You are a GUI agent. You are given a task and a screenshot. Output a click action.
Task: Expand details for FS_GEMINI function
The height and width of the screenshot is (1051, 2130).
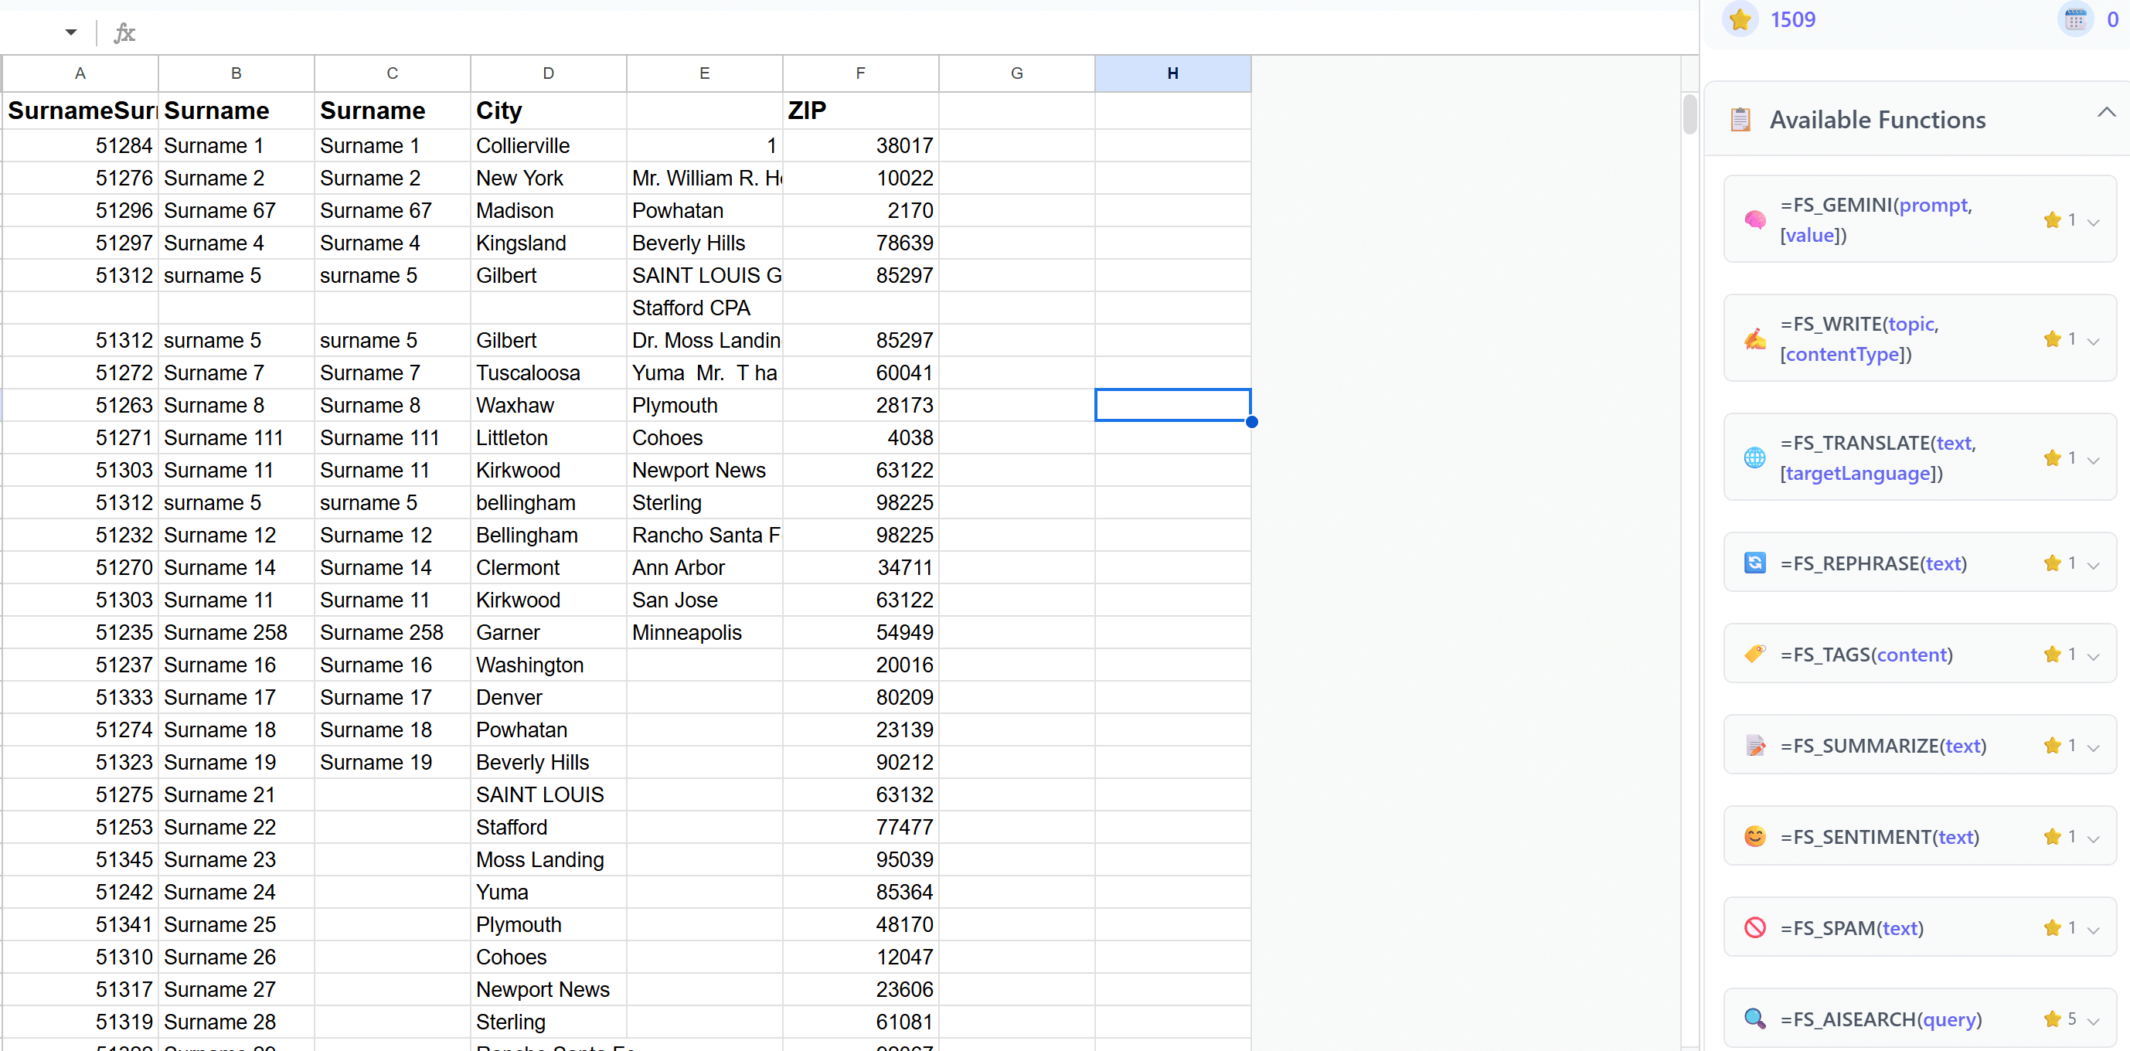[x=2094, y=220]
